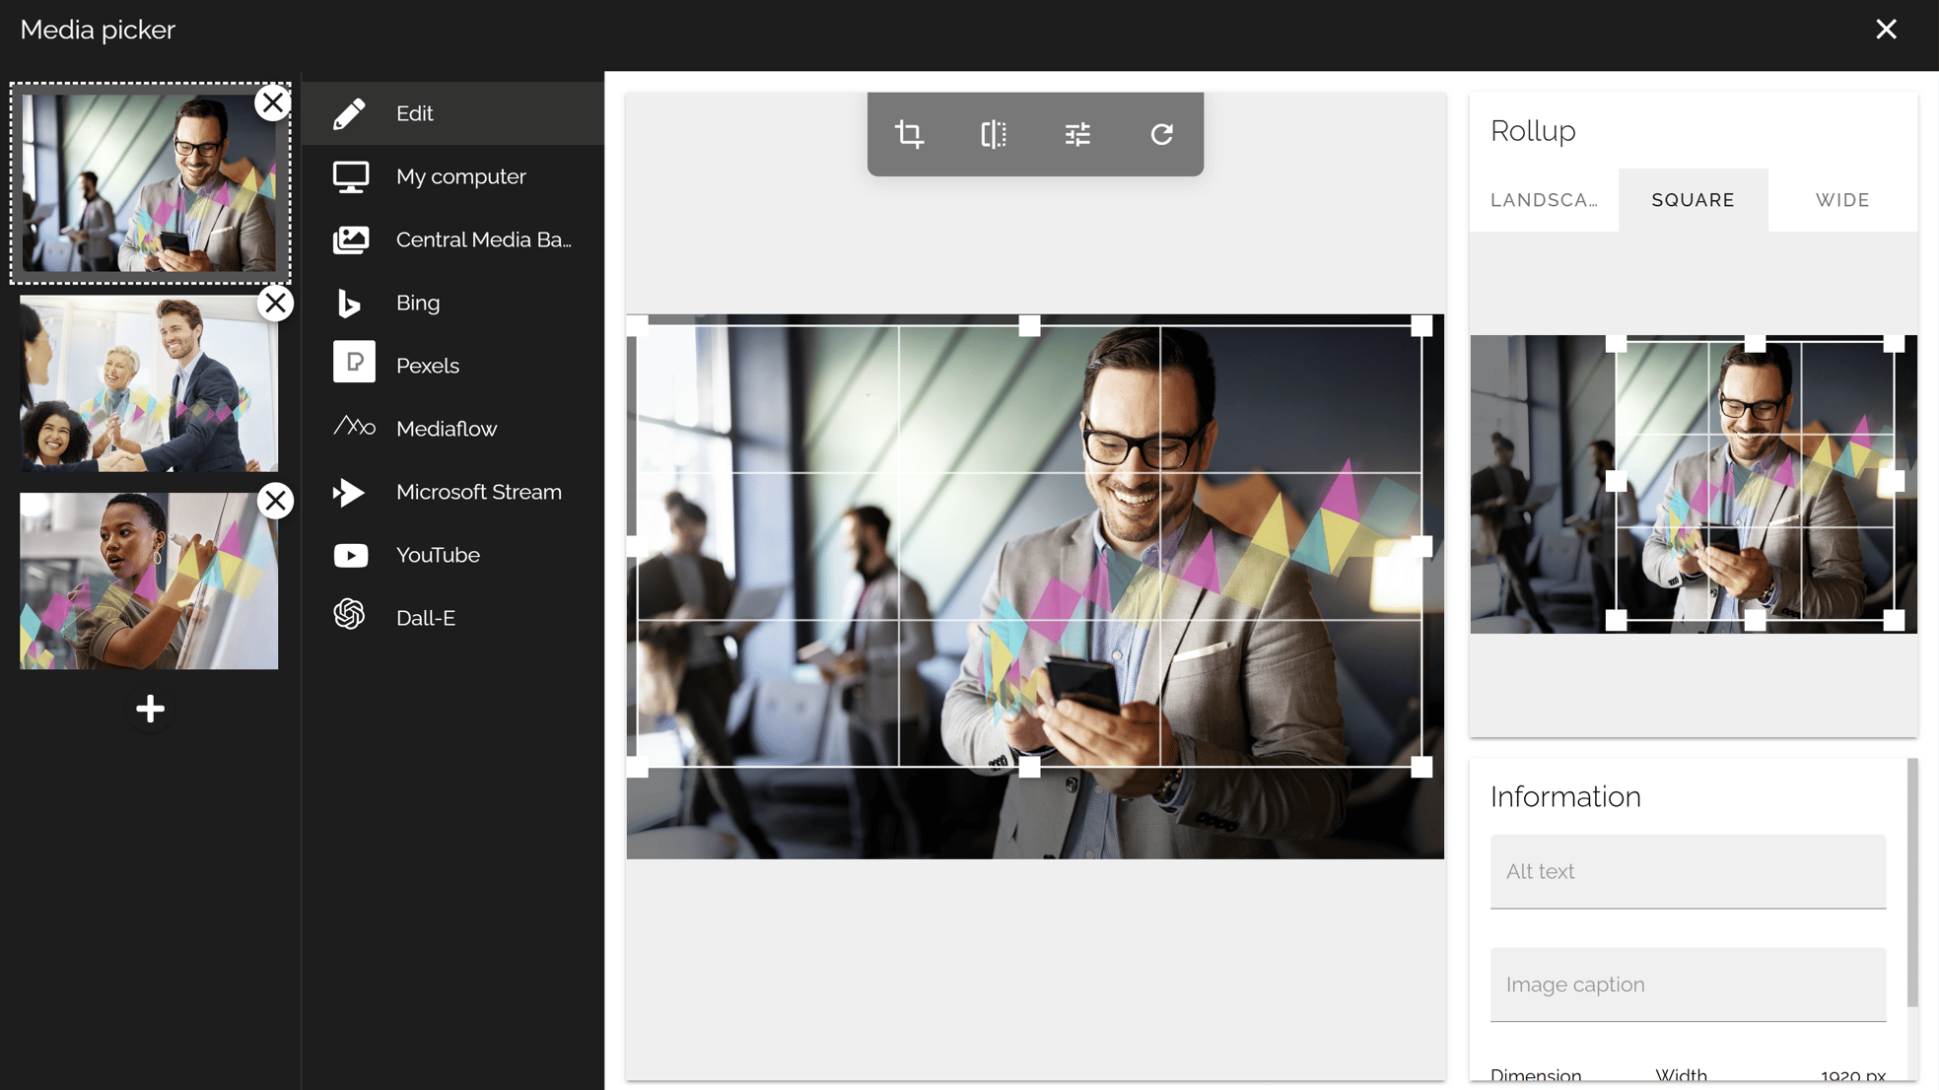Select the whiteboard presenter thumbnail

pyautogui.click(x=148, y=580)
